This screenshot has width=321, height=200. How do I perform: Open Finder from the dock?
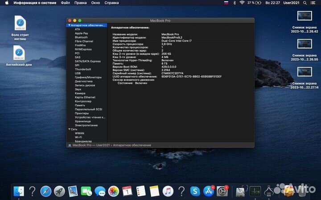(19, 192)
